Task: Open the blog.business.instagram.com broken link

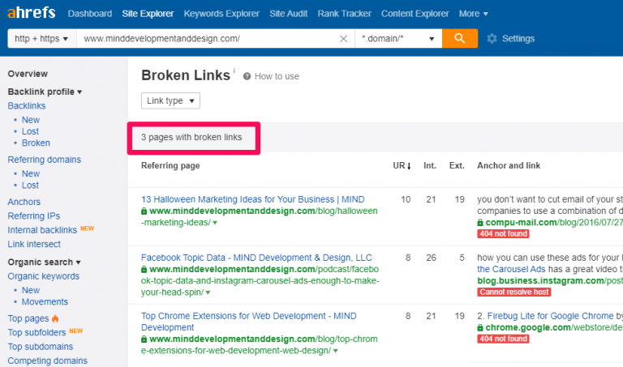Action: coord(550,281)
